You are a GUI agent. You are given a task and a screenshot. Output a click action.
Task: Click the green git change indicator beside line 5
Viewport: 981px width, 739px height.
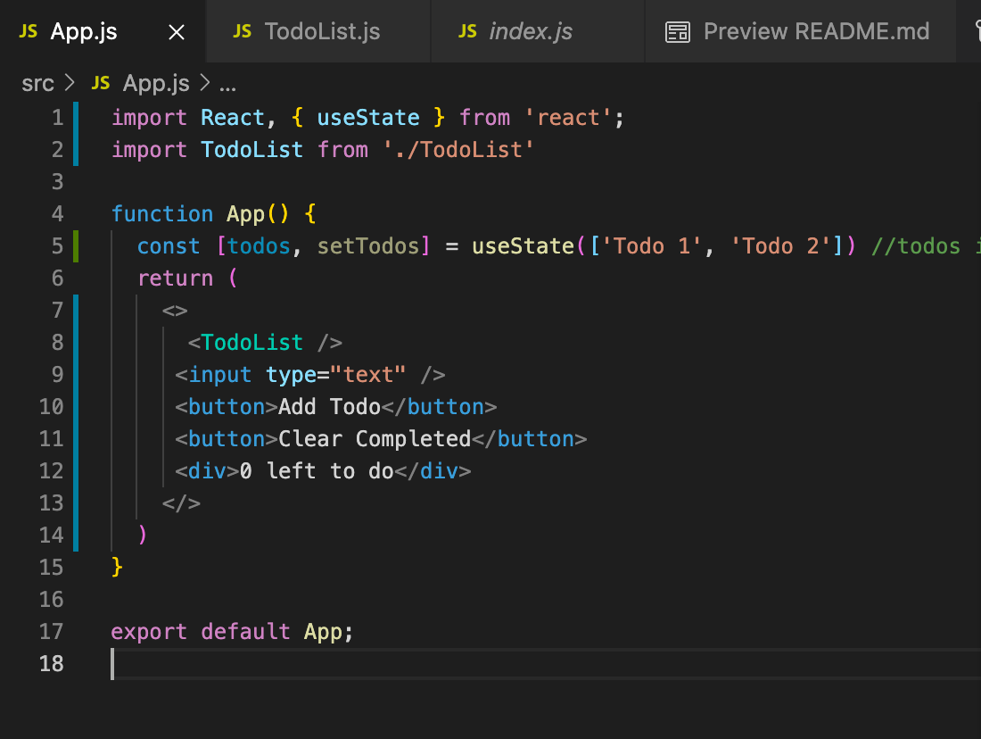(x=76, y=245)
